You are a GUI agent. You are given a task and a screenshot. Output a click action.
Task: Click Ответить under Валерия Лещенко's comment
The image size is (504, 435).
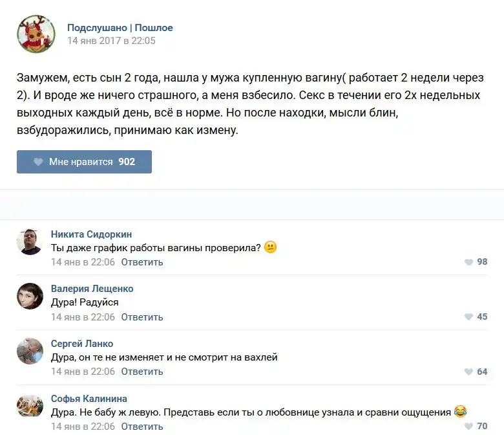(x=142, y=317)
